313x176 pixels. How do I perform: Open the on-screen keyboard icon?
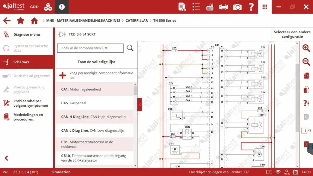click(x=209, y=7)
